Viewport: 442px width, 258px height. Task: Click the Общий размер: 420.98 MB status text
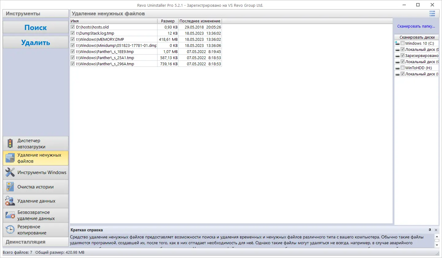point(60,252)
